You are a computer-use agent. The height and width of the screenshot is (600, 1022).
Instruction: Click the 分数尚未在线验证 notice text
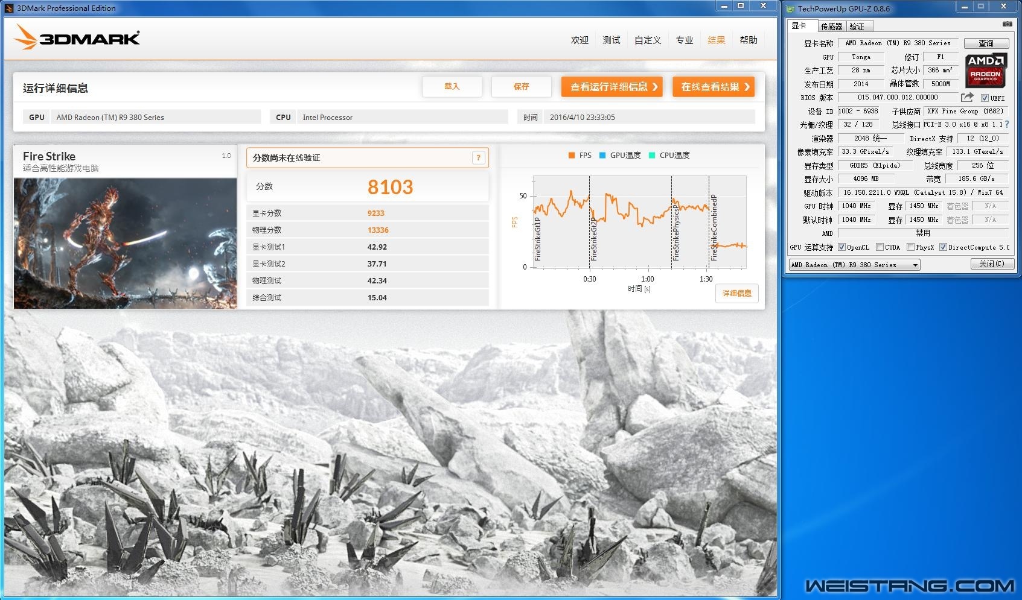[x=286, y=158]
